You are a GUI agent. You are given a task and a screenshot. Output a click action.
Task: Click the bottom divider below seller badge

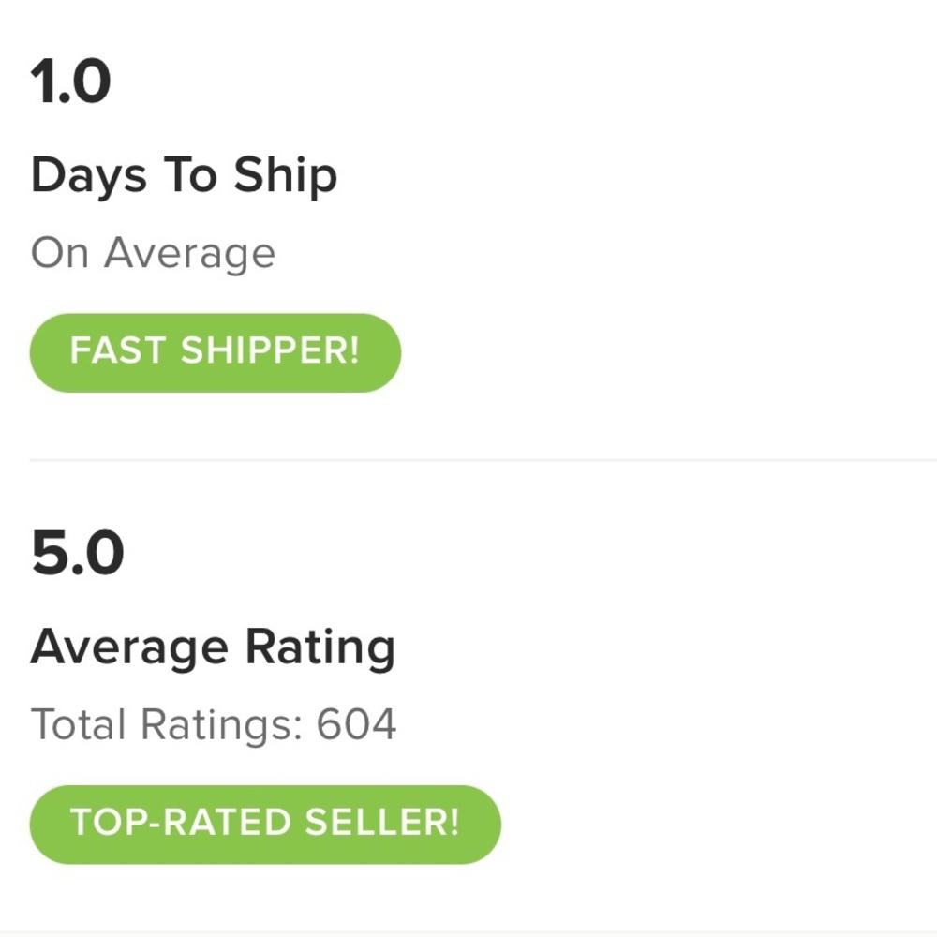click(483, 932)
